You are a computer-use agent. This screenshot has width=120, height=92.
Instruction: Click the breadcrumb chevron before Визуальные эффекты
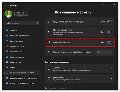[52, 12]
